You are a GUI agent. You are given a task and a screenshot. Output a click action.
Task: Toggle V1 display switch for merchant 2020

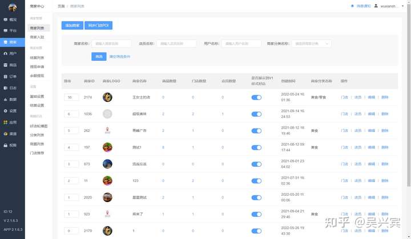pos(256,197)
